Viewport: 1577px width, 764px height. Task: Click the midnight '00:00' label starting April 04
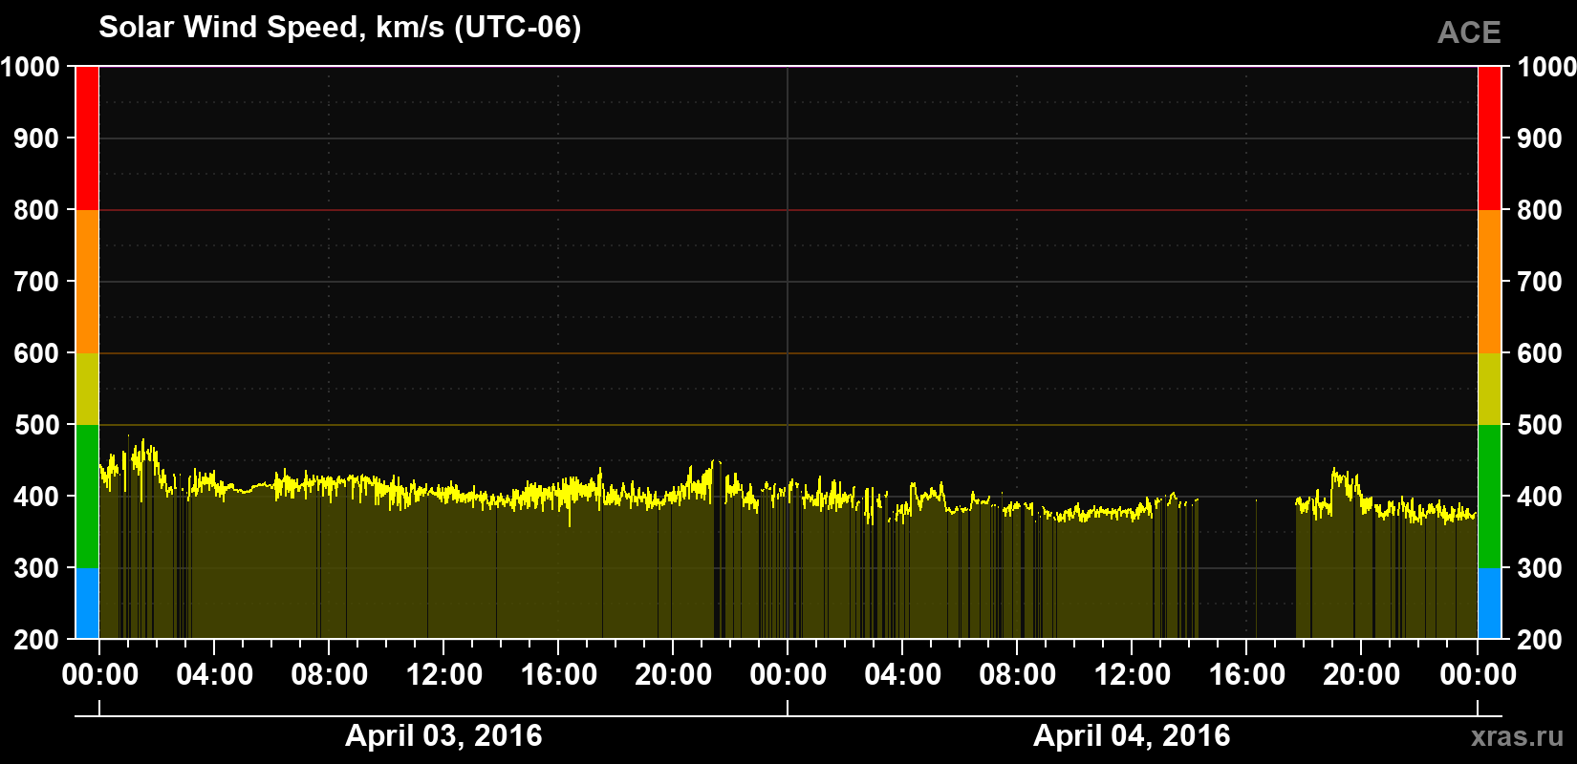point(788,675)
